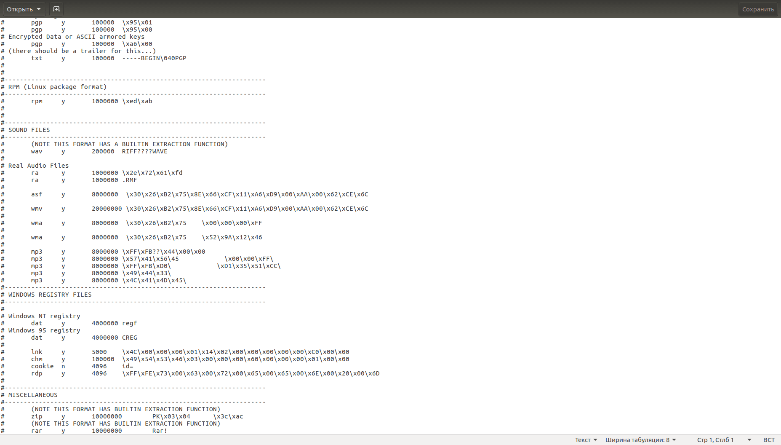This screenshot has height=445, width=781.
Task: Click the 'regf' header text
Action: pos(130,323)
